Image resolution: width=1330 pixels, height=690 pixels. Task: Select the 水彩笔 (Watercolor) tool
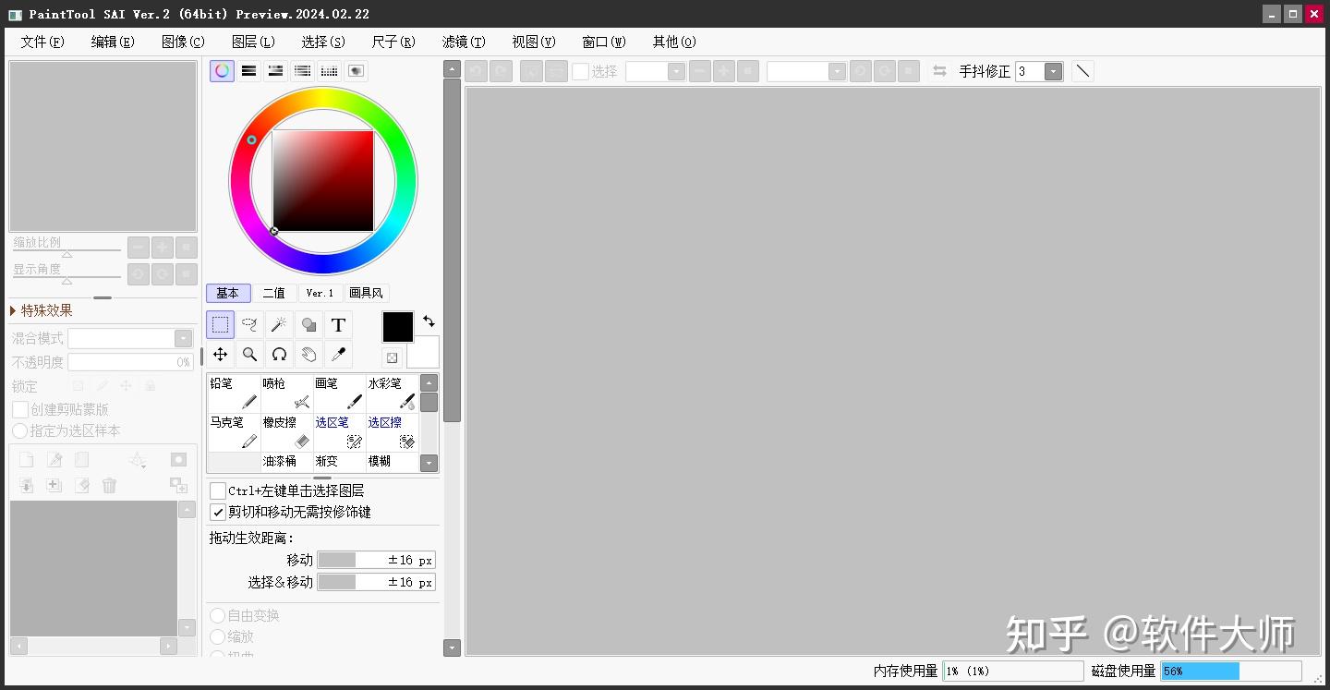[x=392, y=392]
